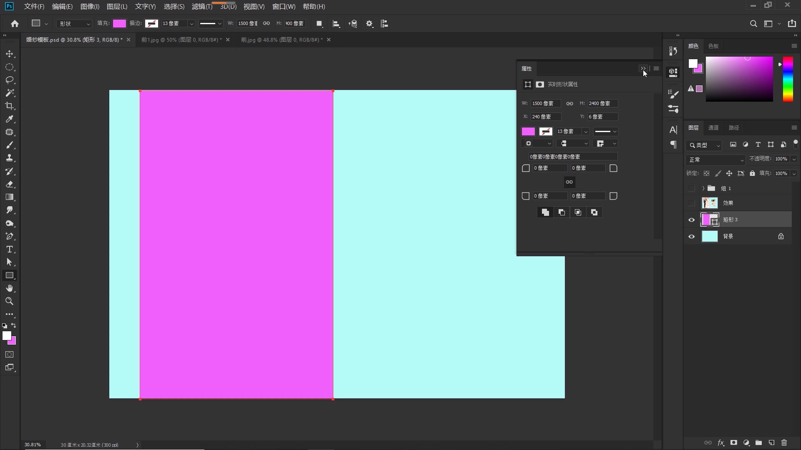Hide the 背景 layer
Viewport: 801px width, 450px height.
click(x=691, y=237)
